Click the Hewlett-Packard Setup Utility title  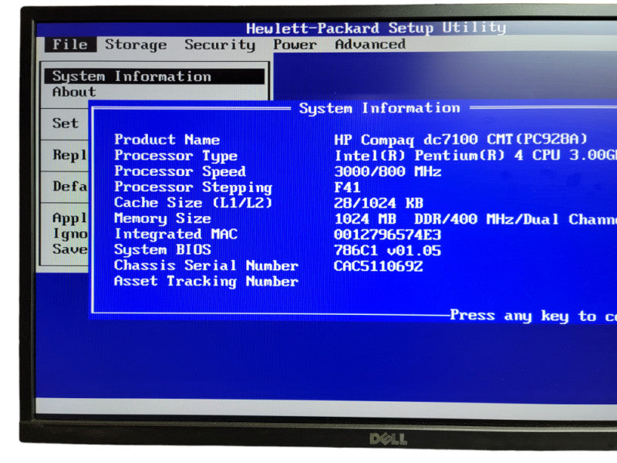coord(376,28)
